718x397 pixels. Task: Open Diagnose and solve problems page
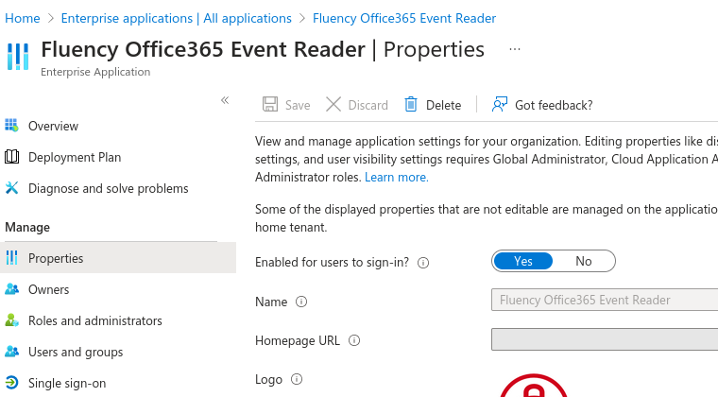click(108, 188)
